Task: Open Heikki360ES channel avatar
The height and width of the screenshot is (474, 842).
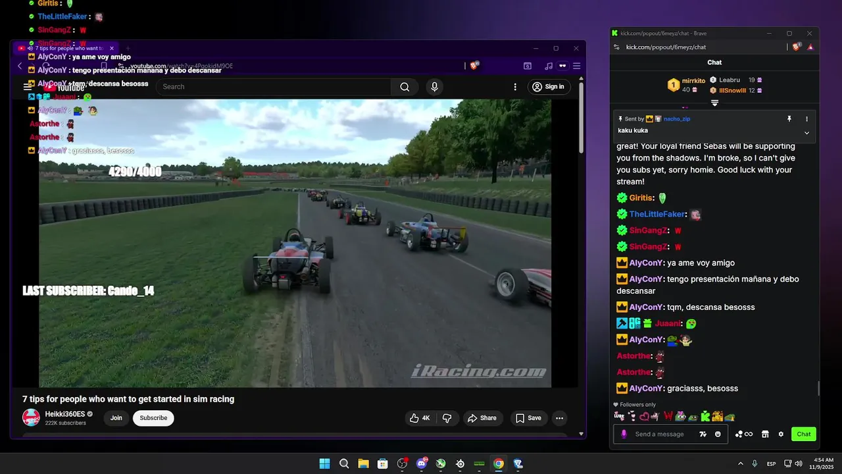Action: [31, 417]
